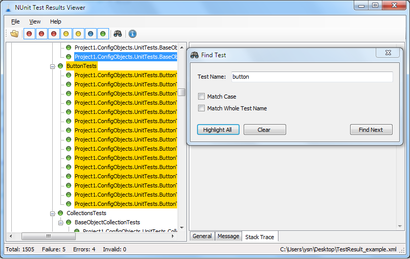410x259 pixels.
Task: Enable the Match Case checkbox
Action: click(x=201, y=97)
